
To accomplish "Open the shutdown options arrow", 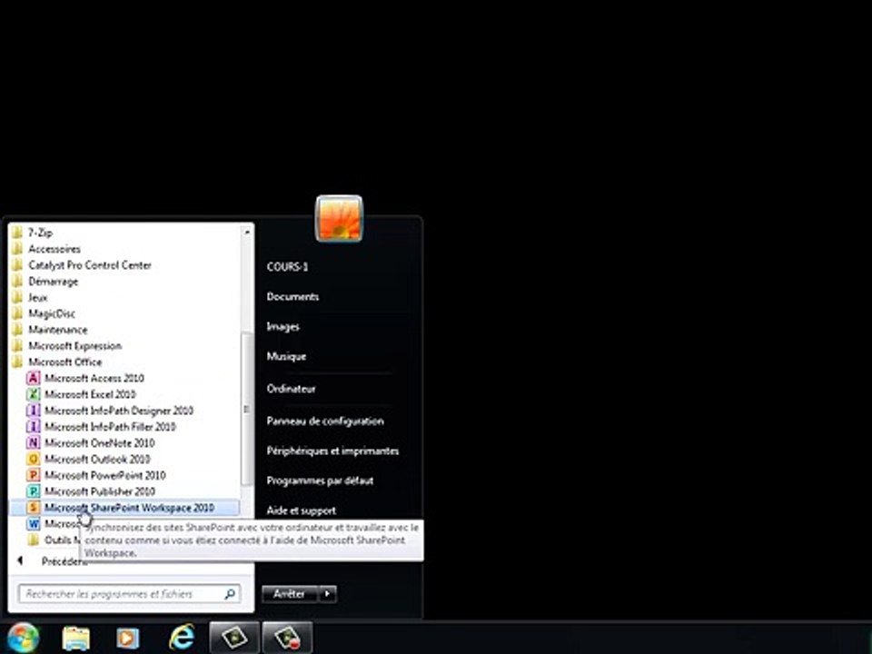I will (327, 594).
